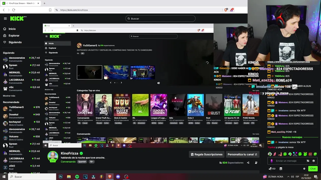Insert the first headphones green emote
Image resolution: width=321 pixels, height=180 pixels.
(270, 154)
